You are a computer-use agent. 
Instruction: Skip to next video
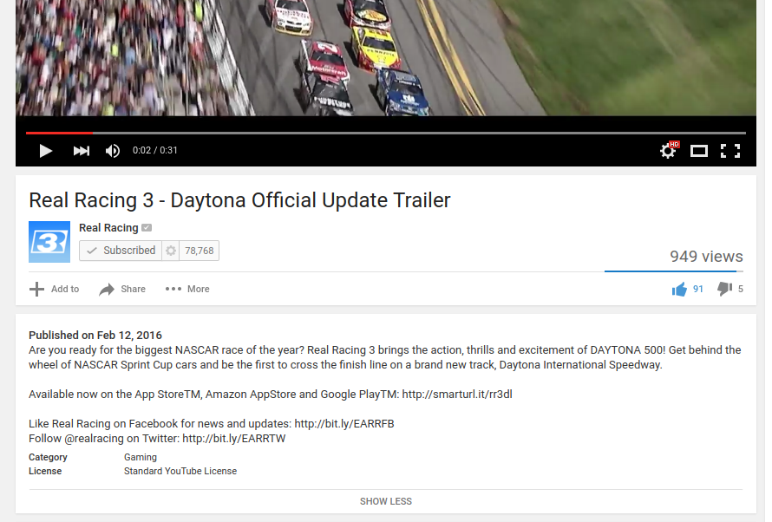pos(82,151)
